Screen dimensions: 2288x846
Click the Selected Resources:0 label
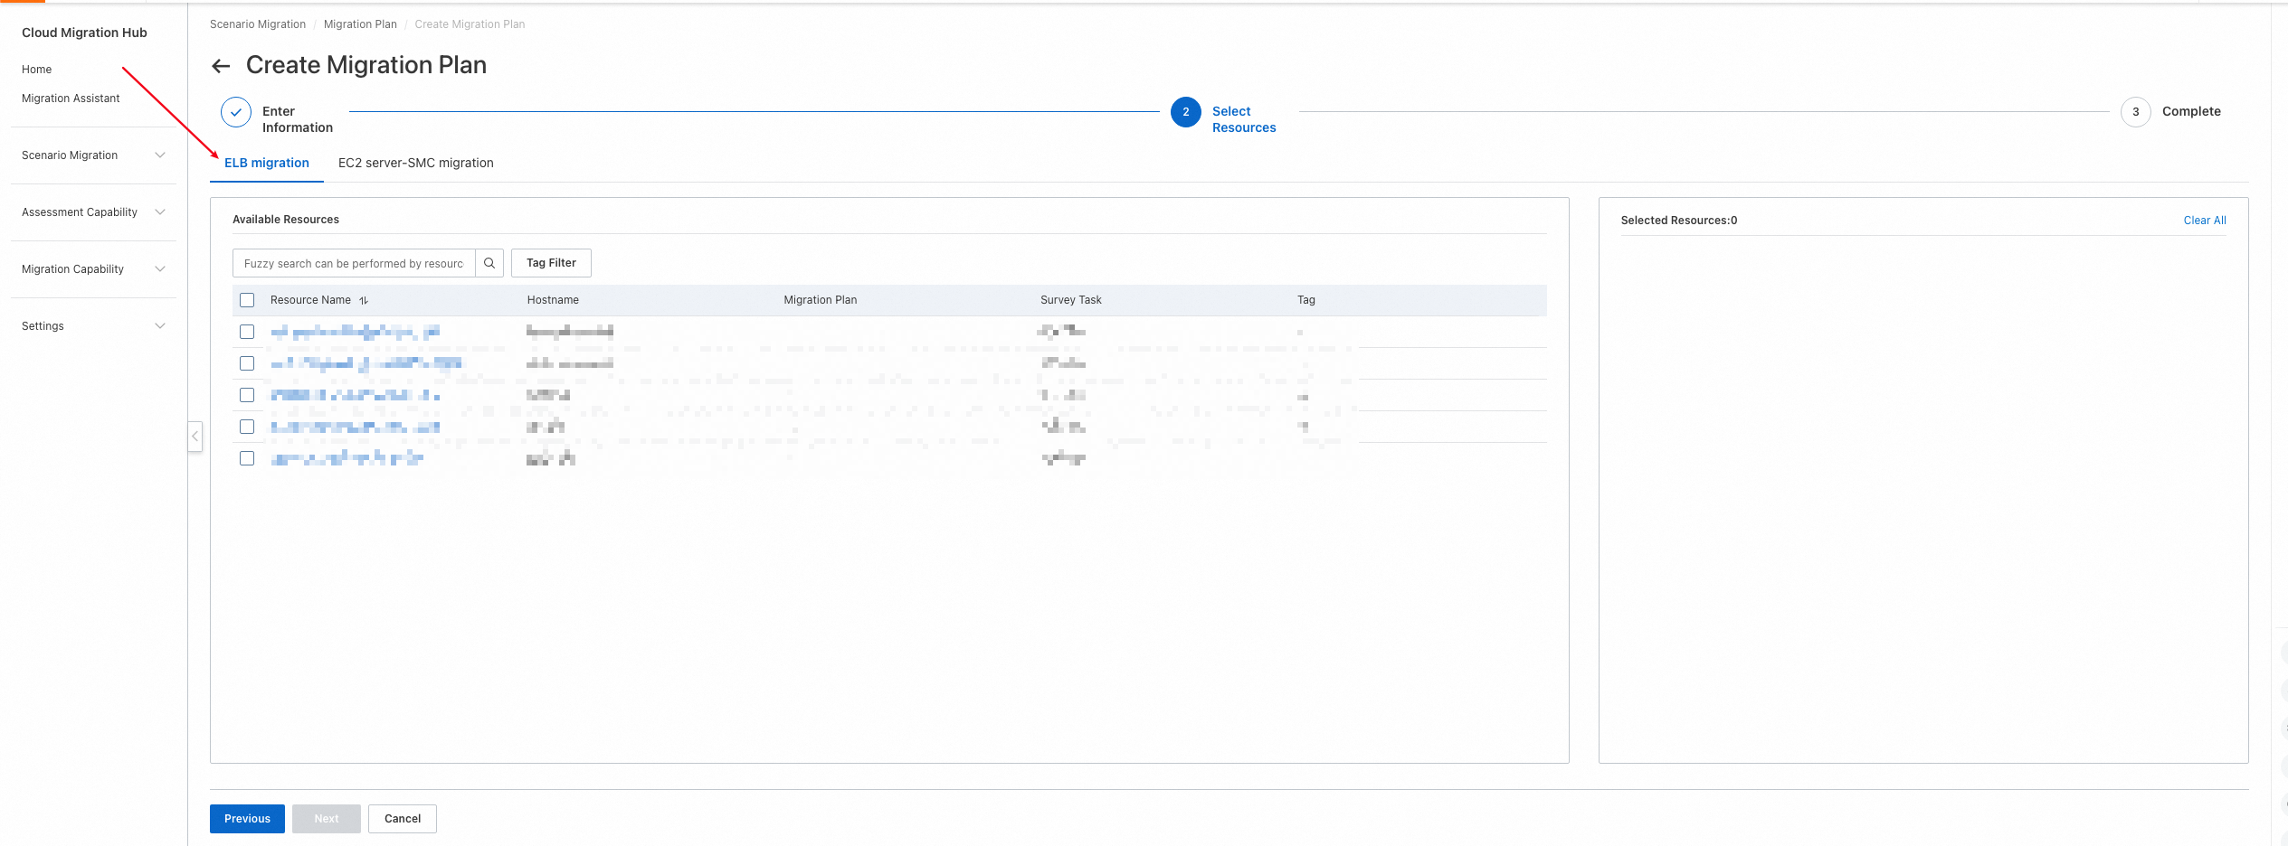pyautogui.click(x=1679, y=221)
